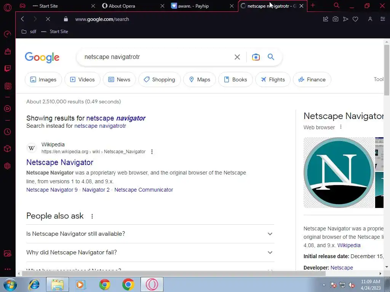Switch to the About Opera tab

[x=133, y=6]
